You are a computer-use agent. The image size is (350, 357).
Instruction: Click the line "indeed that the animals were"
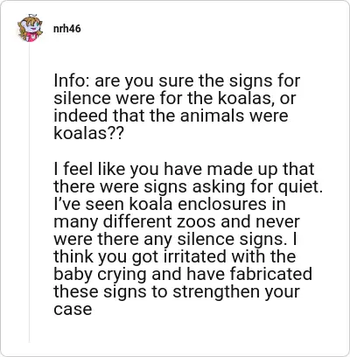[171, 115]
